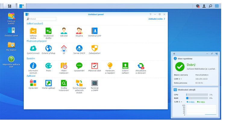Viewport: 229px width, 123px height.
Task: Minimize the widget panel
Action: coord(207,54)
